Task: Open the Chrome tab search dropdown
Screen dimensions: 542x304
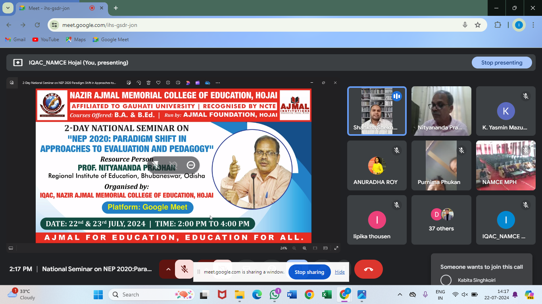Action: 8,8
